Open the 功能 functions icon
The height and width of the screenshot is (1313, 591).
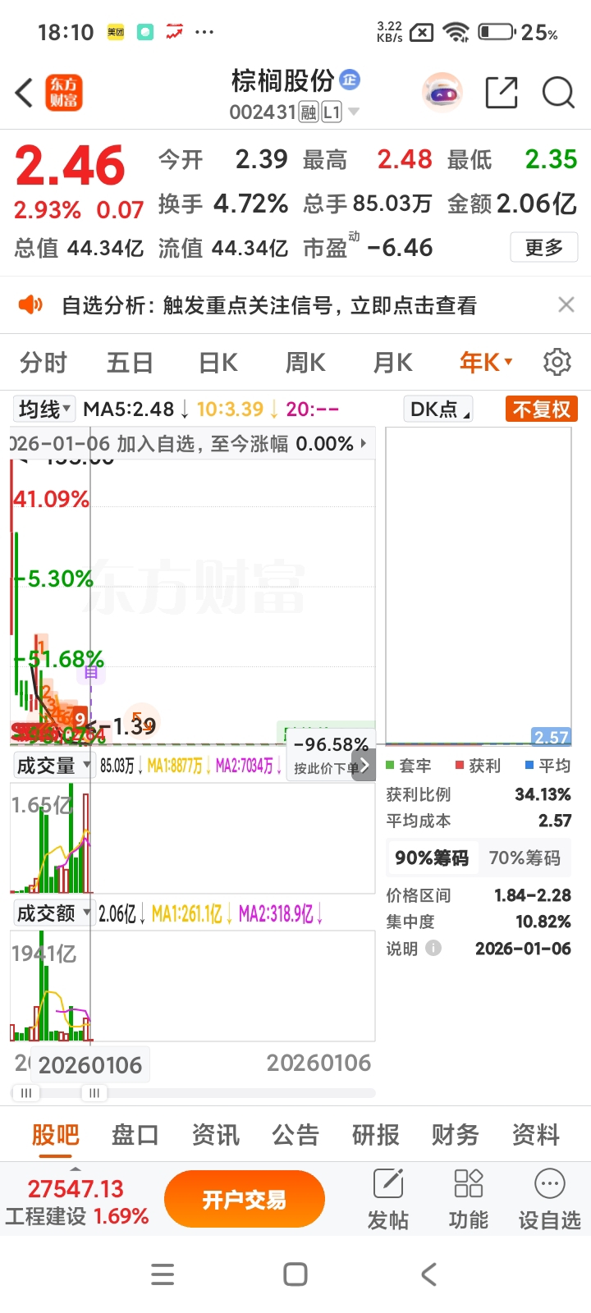point(468,1199)
